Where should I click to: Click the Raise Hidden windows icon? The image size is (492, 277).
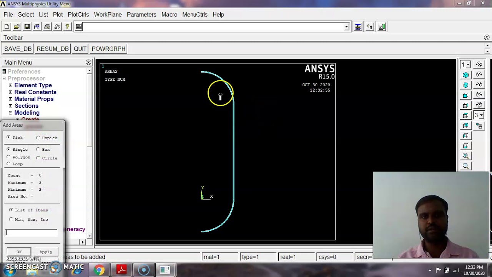point(358,27)
